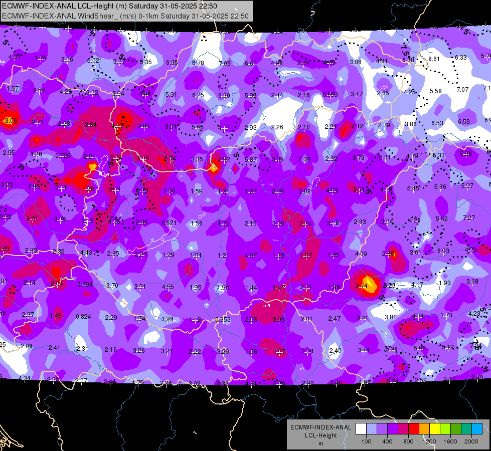Click the wind shear value 4.09
The width and height of the screenshot is (491, 451).
click(x=361, y=254)
